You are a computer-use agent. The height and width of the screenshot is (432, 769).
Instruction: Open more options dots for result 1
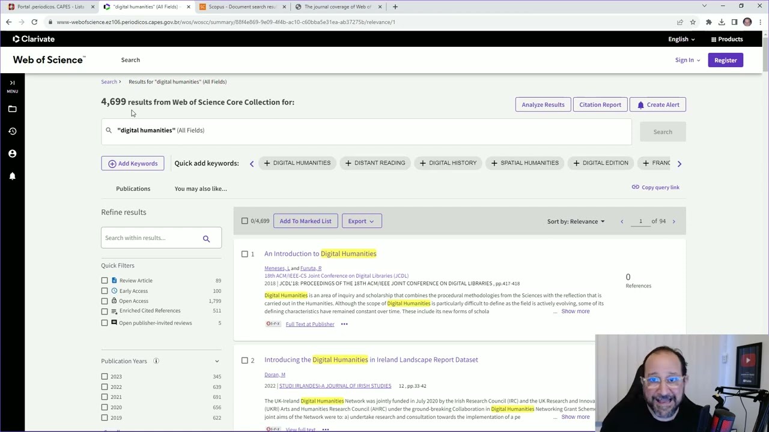click(x=344, y=324)
